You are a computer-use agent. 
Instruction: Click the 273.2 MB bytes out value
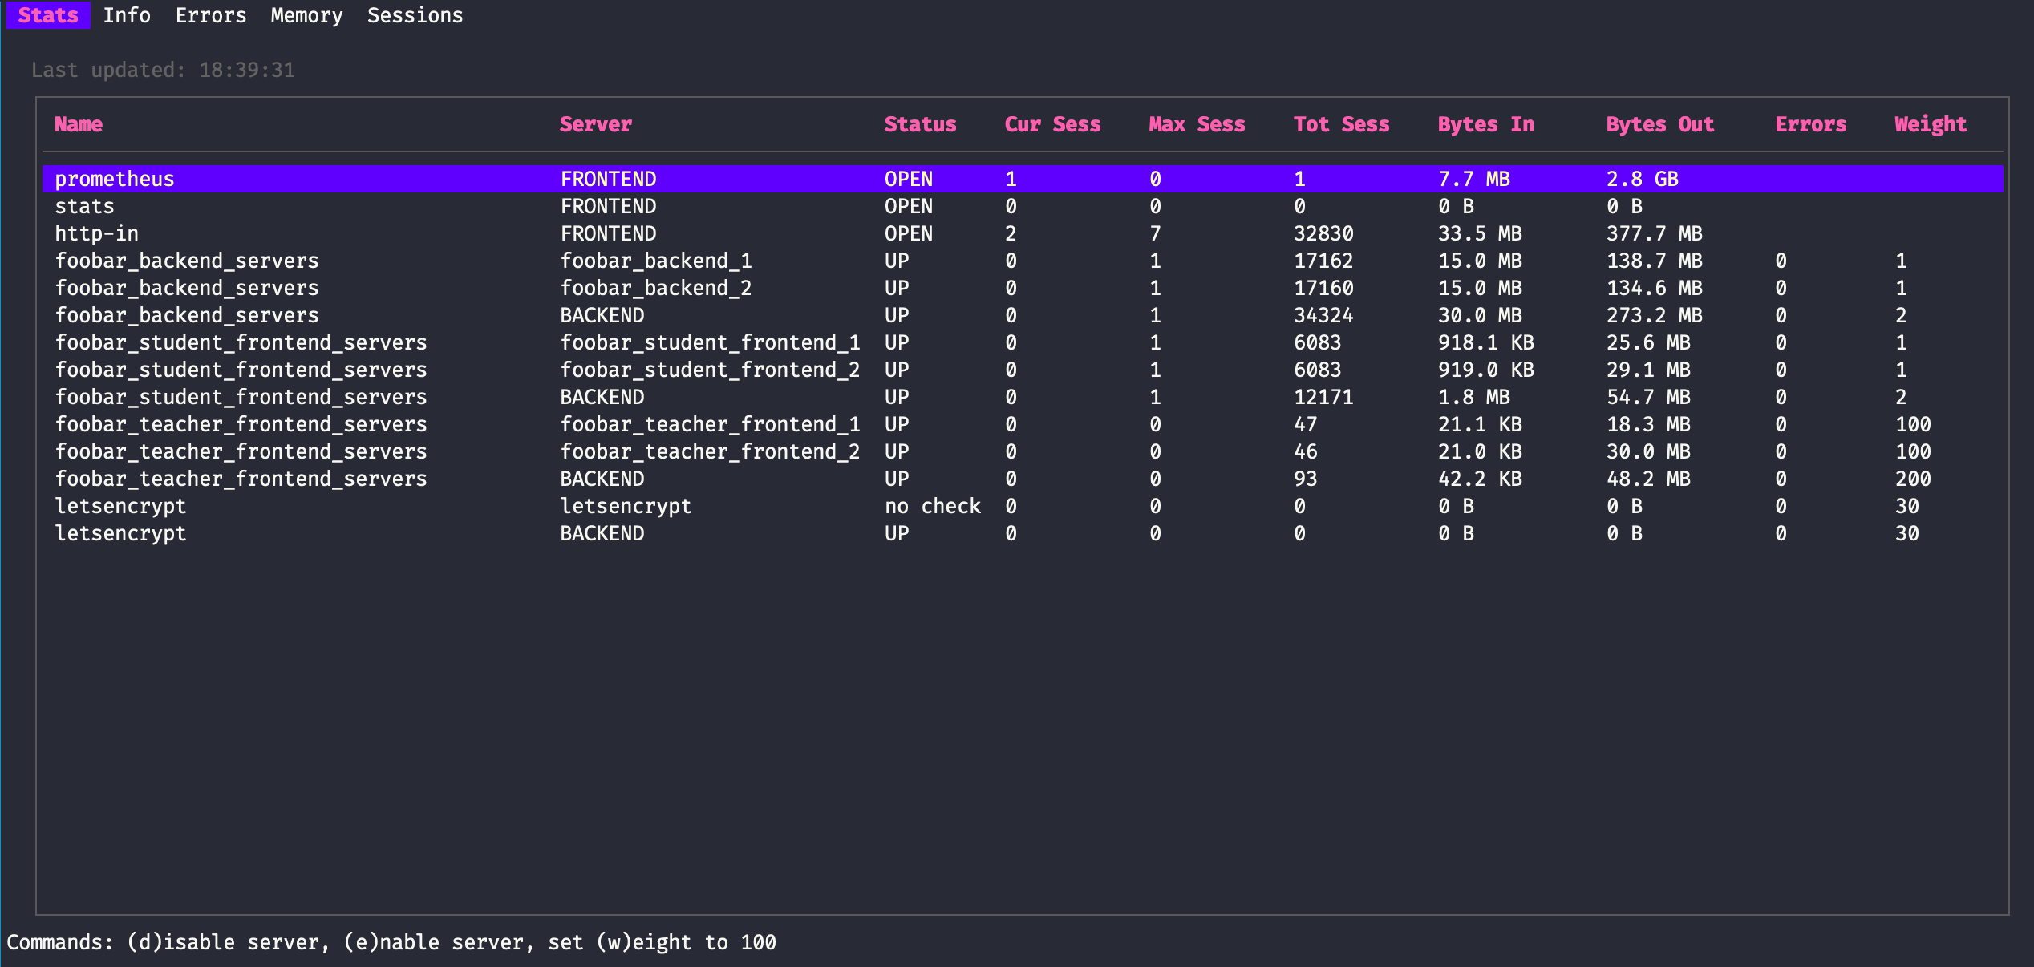click(1654, 315)
